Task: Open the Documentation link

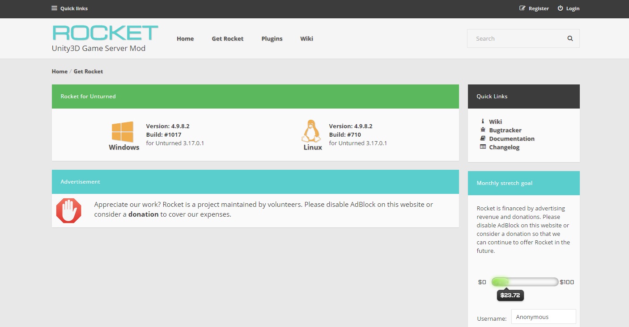Action: (512, 138)
